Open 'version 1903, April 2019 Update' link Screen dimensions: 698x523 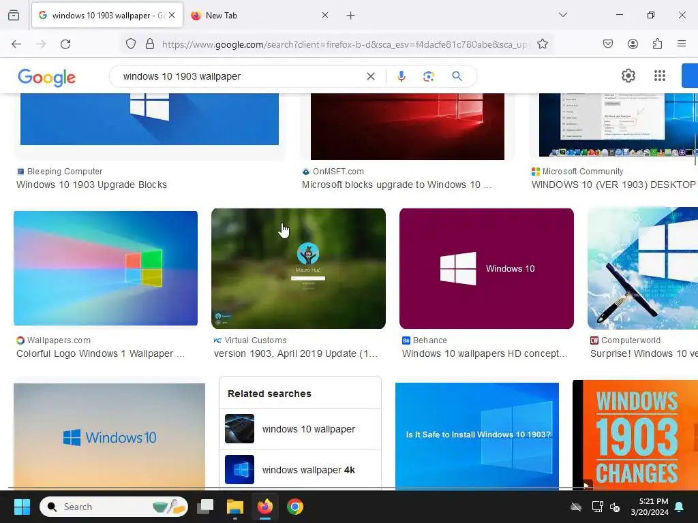296,354
